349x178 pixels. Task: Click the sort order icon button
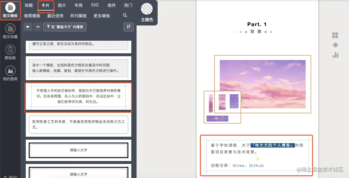(129, 27)
